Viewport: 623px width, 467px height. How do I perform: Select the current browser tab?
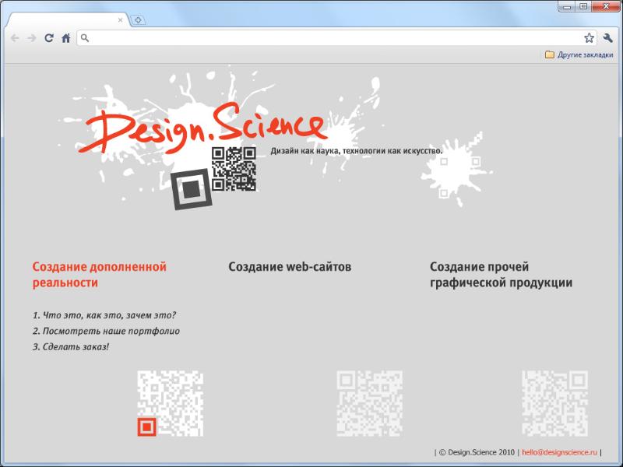pyautogui.click(x=68, y=20)
